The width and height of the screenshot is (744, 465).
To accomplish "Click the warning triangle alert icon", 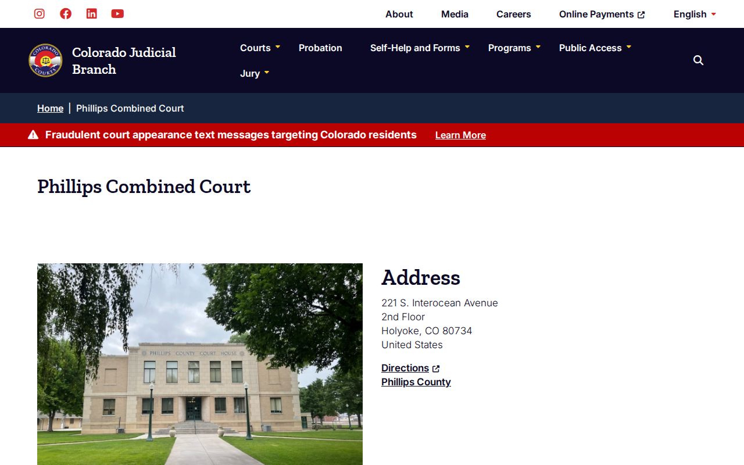I will [33, 135].
